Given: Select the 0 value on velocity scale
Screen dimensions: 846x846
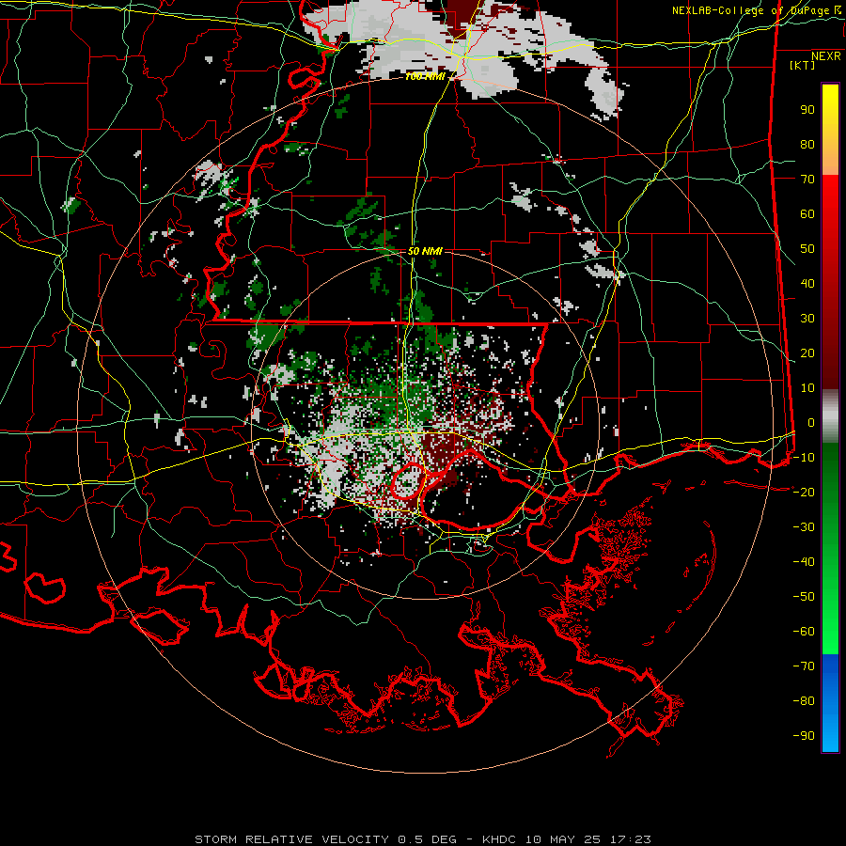Looking at the screenshot, I should [x=811, y=423].
